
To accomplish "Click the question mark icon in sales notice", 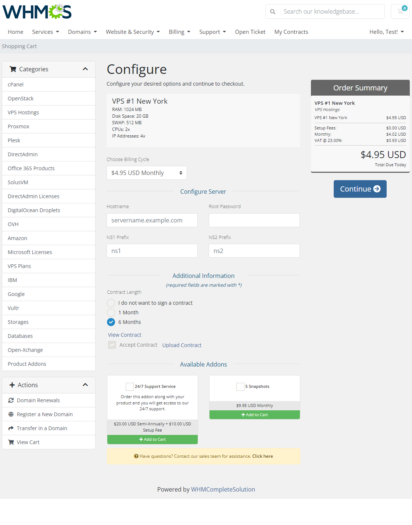I will (136, 456).
